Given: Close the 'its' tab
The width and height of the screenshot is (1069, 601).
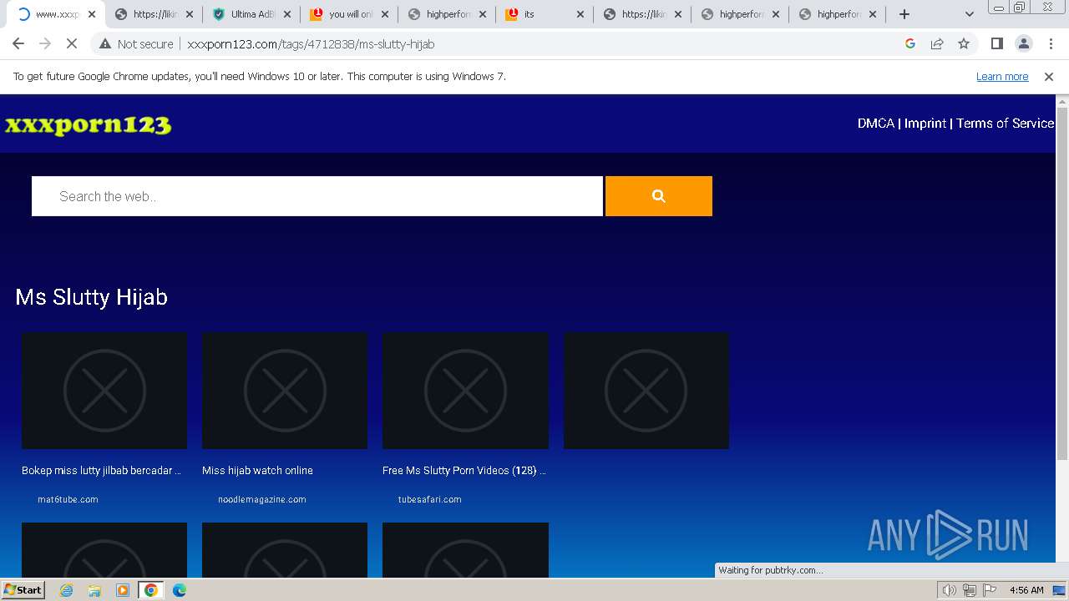Looking at the screenshot, I should click(x=580, y=14).
